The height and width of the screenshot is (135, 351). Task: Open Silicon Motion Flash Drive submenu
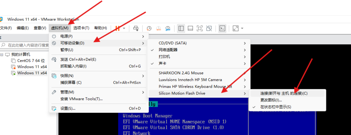click(198, 93)
